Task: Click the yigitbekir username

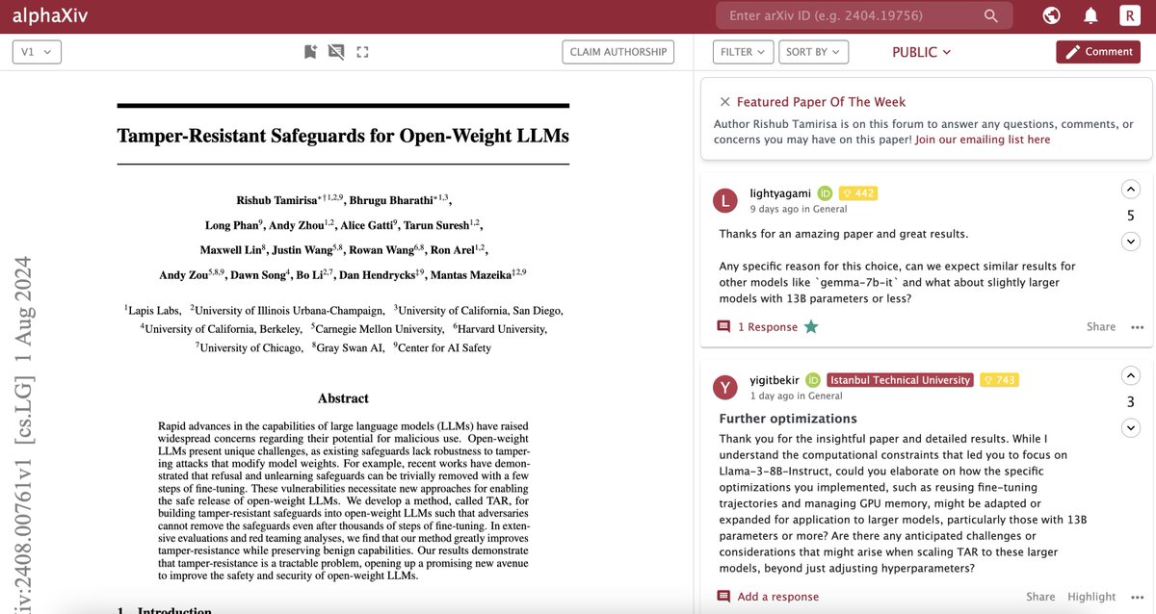Action: [775, 380]
